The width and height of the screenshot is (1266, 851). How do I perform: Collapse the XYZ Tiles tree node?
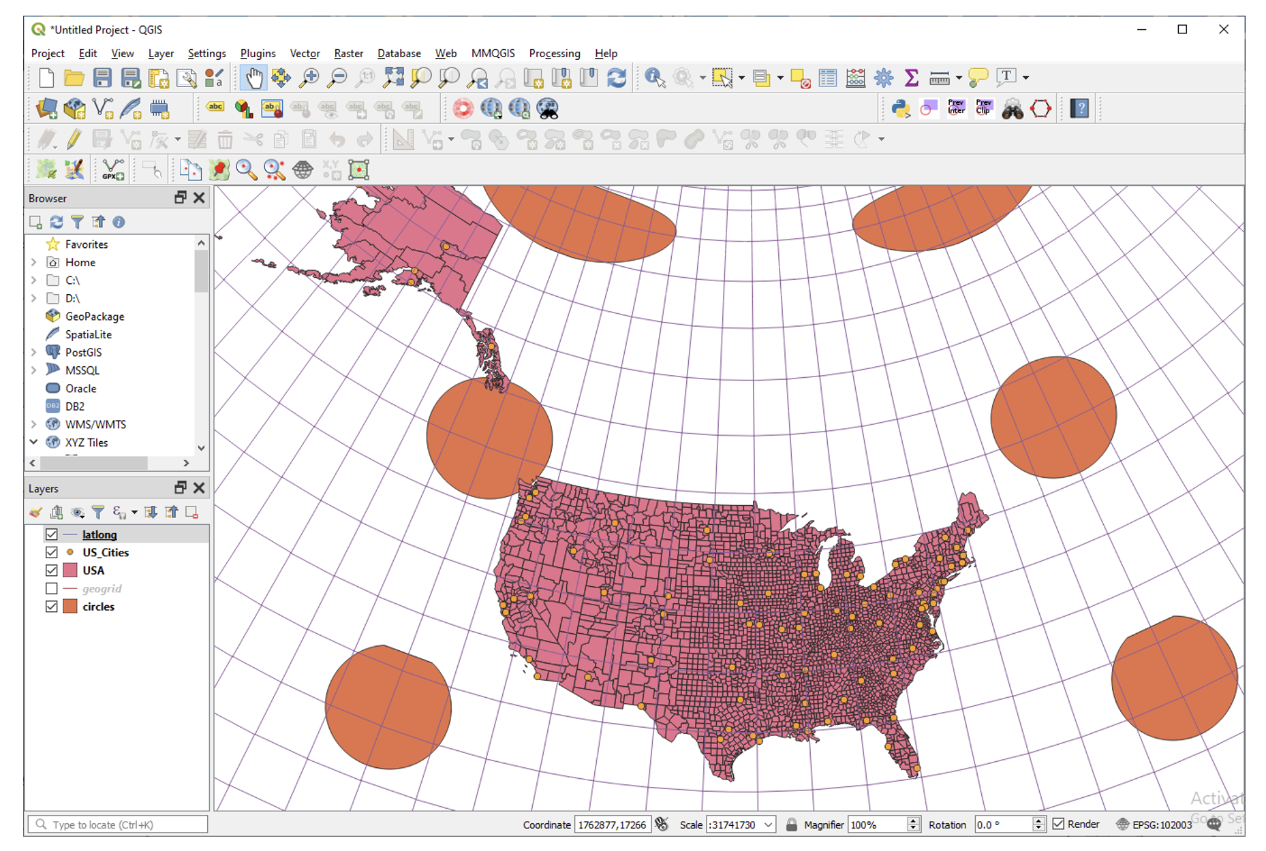pyautogui.click(x=34, y=442)
